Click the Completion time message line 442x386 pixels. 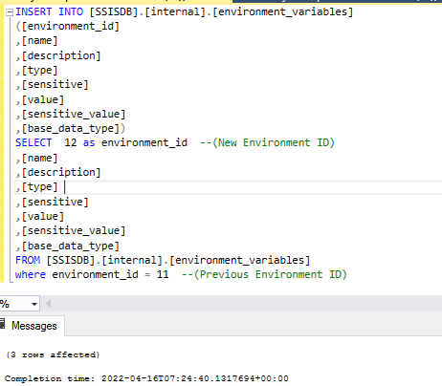point(146,378)
